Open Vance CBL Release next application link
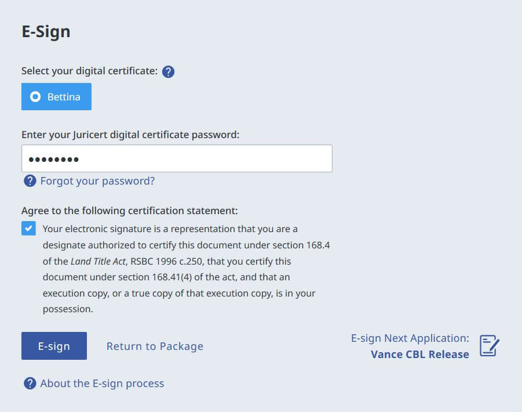The height and width of the screenshot is (412, 522). pos(420,355)
